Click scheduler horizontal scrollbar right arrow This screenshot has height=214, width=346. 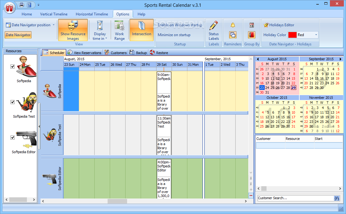[246, 201]
